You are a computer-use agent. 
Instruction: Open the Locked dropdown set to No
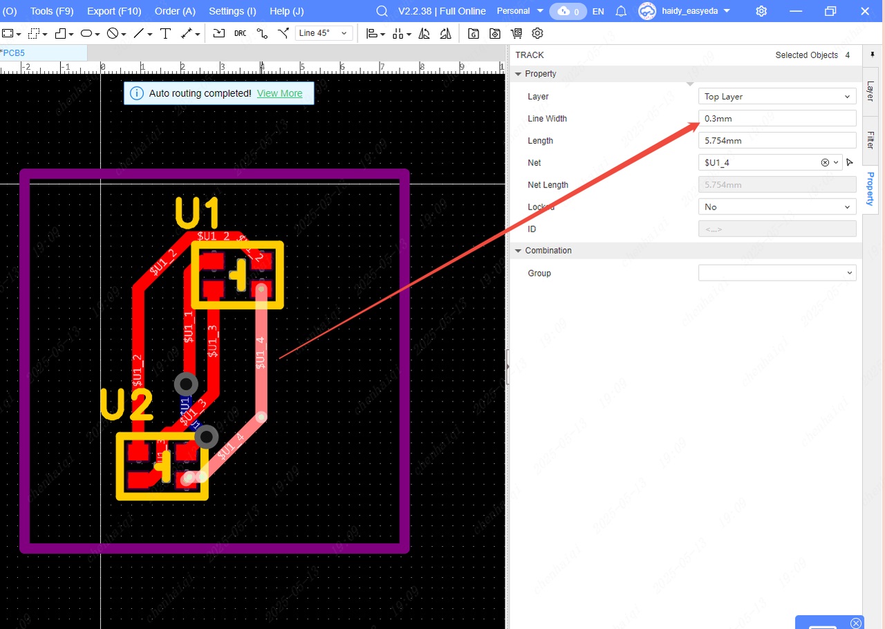777,207
